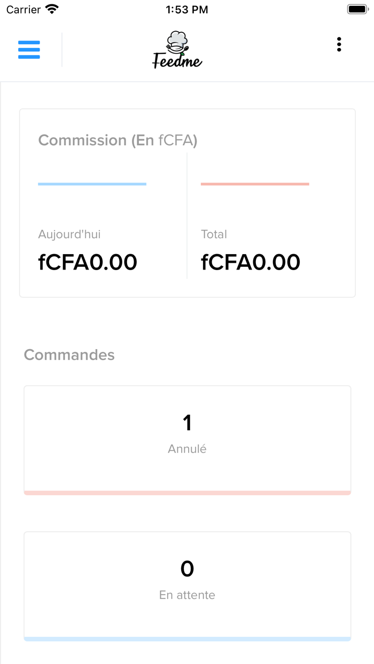374x664 pixels.
Task: Select the Commandes section heading
Action: click(69, 355)
